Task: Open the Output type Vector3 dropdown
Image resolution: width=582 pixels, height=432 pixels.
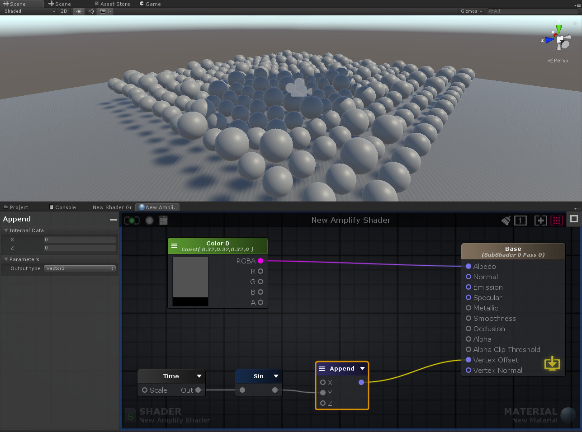Action: pos(80,268)
